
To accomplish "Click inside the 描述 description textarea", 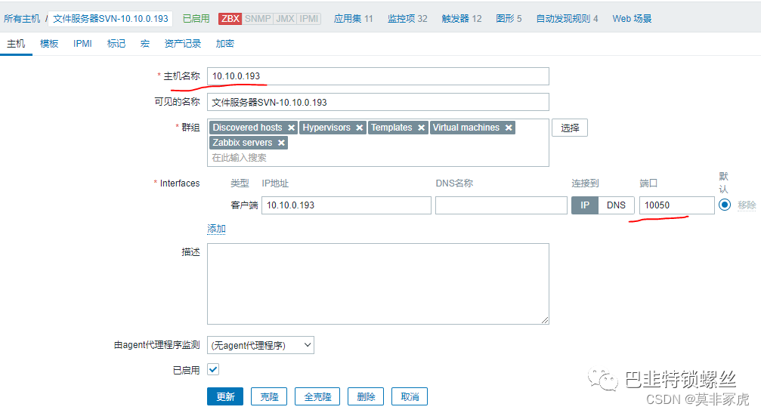I will [x=378, y=284].
